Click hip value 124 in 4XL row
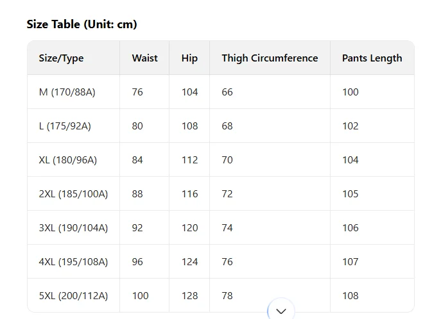This screenshot has width=441, height=319. [x=189, y=262]
